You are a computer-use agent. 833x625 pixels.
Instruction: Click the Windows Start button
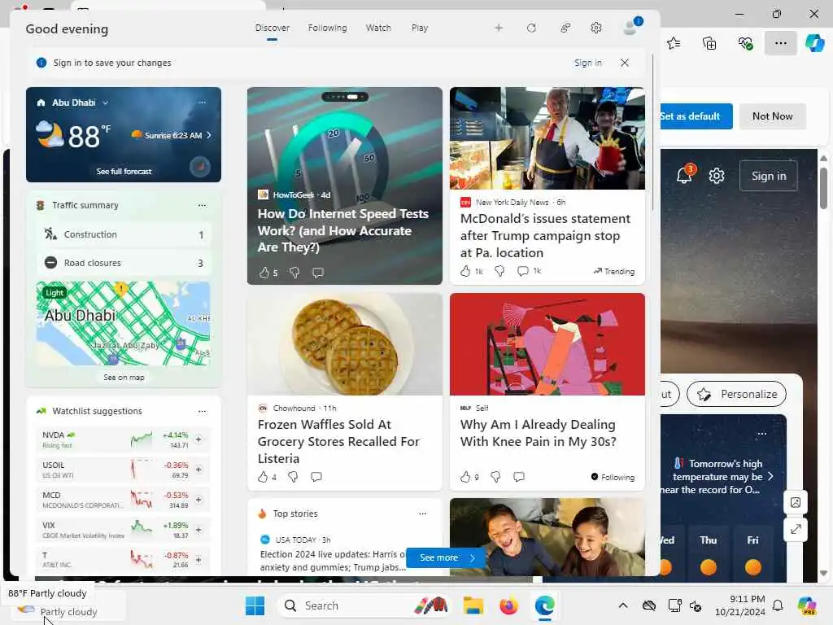[x=255, y=605]
